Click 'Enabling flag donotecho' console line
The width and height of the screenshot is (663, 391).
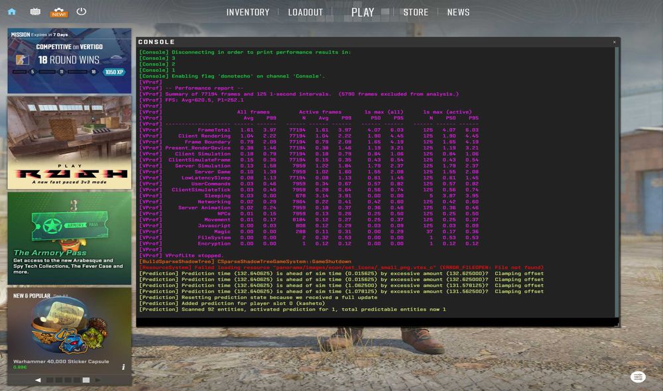click(x=232, y=76)
